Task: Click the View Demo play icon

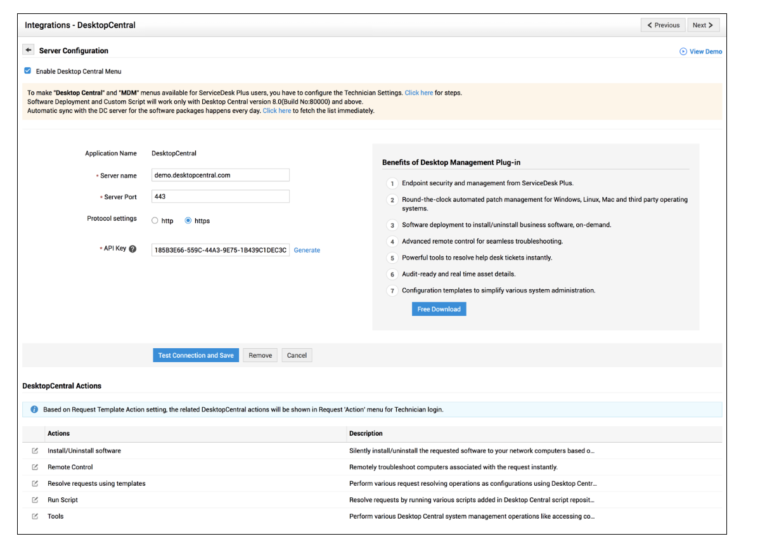Action: pyautogui.click(x=683, y=51)
